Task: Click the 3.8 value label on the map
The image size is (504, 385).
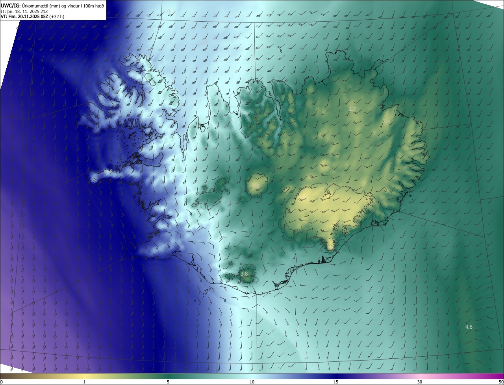Action: pyautogui.click(x=244, y=274)
